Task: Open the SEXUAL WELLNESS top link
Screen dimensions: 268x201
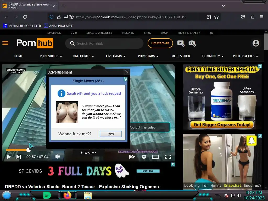Action: click(x=99, y=33)
